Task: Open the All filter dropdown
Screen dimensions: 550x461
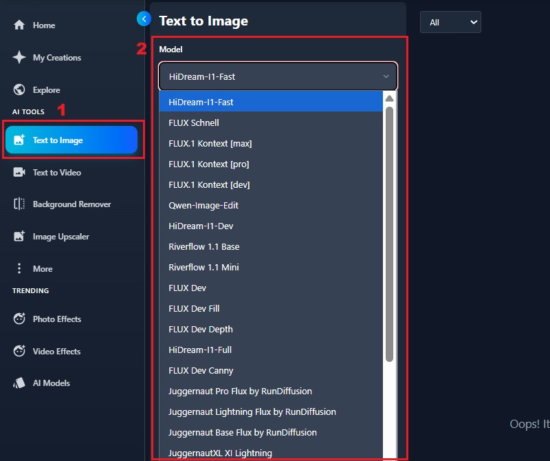Action: [x=450, y=22]
